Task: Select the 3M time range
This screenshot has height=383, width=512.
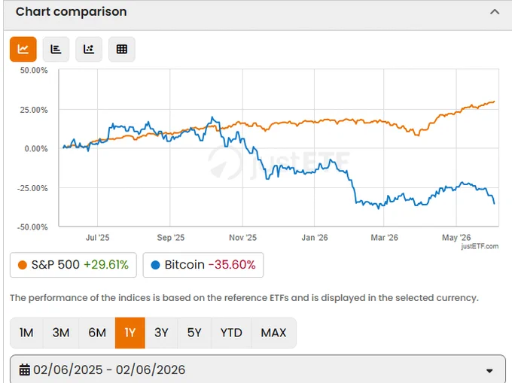Action: click(x=61, y=333)
